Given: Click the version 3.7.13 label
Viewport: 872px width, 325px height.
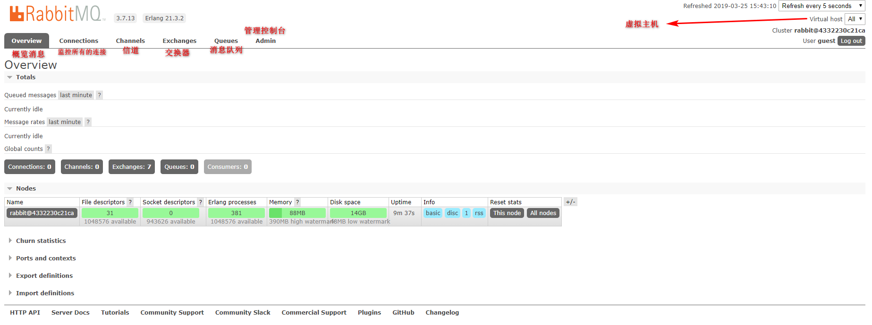Looking at the screenshot, I should [x=126, y=18].
